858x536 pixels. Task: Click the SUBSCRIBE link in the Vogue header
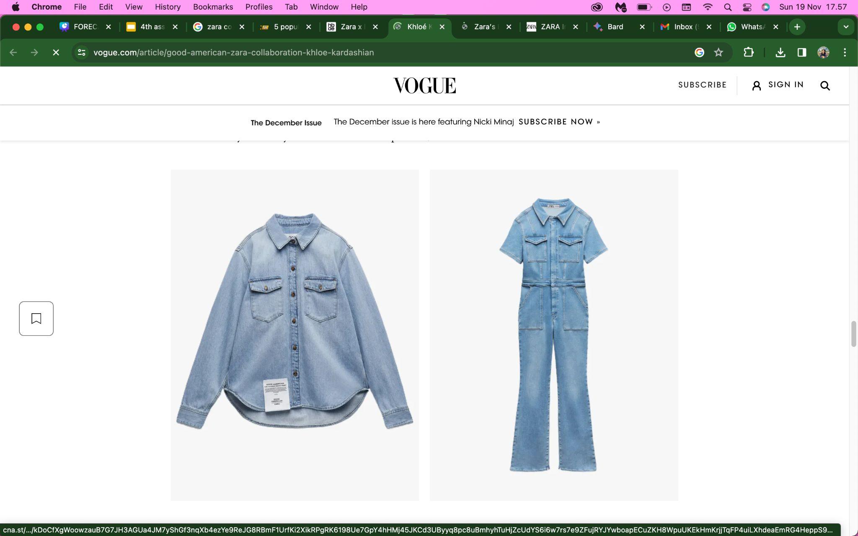[x=702, y=85]
